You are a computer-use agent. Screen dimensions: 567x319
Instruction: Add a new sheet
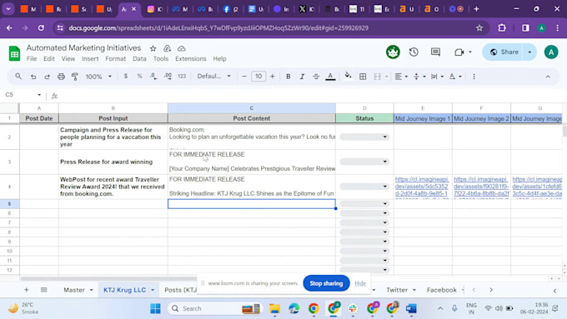(27, 290)
